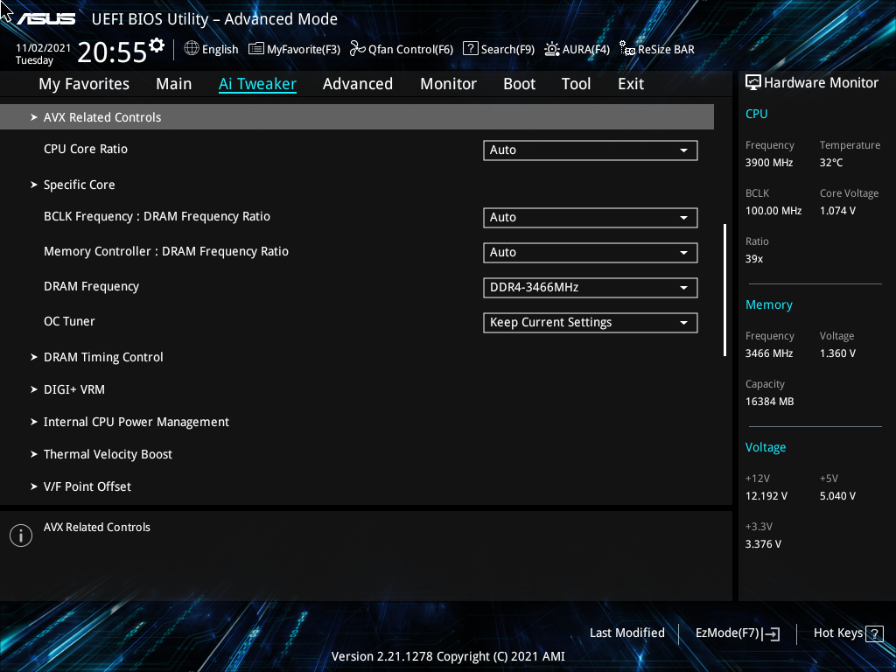Switch to the Advanced tab
This screenshot has height=672, width=896.
[x=358, y=84]
